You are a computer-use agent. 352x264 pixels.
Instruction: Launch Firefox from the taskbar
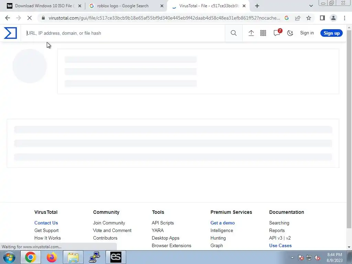click(x=52, y=257)
